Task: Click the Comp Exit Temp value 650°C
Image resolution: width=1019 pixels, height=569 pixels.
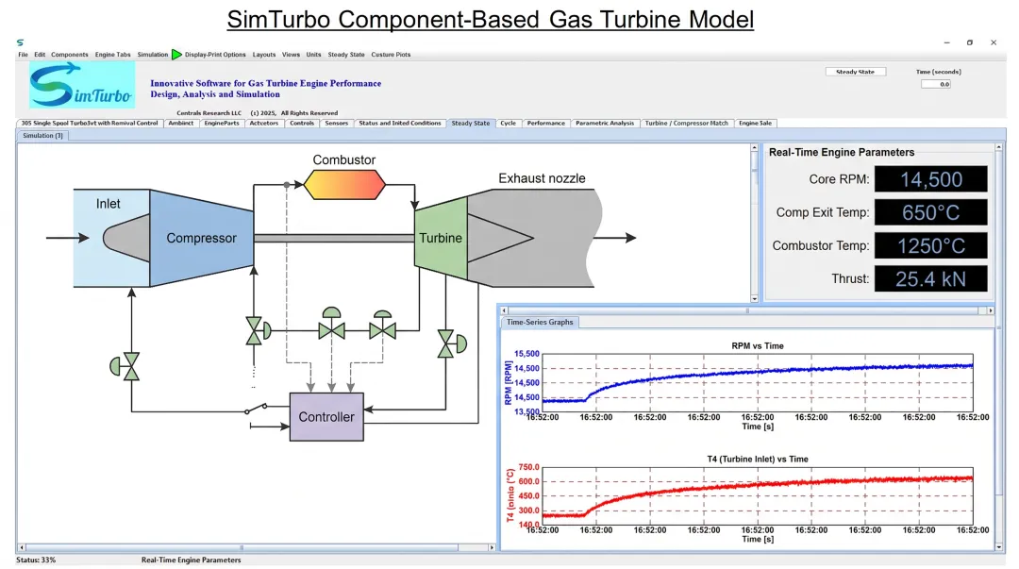Action: click(x=930, y=212)
